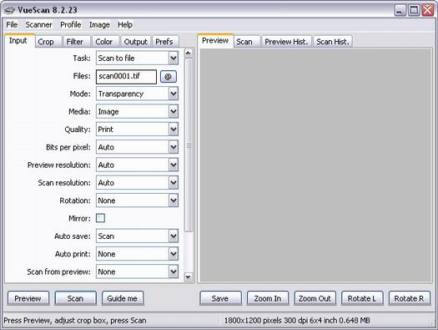Click the options panel scroll up arrow

point(189,53)
